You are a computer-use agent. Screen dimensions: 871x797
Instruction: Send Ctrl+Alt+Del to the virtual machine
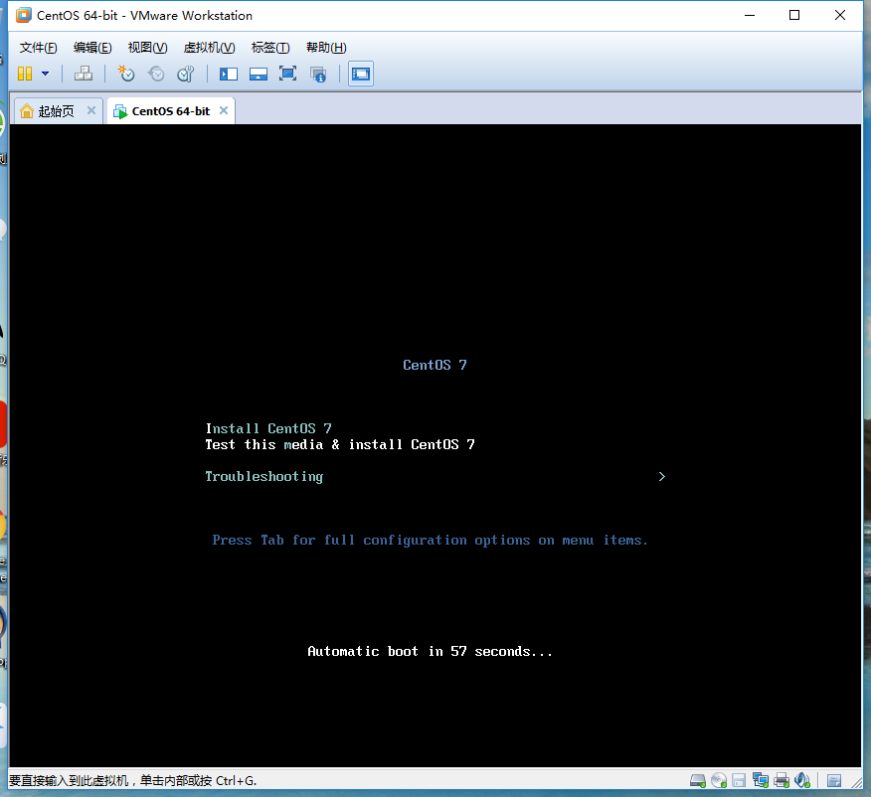pos(84,74)
